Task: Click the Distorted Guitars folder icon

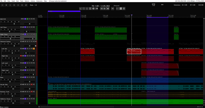Action: (36, 46)
